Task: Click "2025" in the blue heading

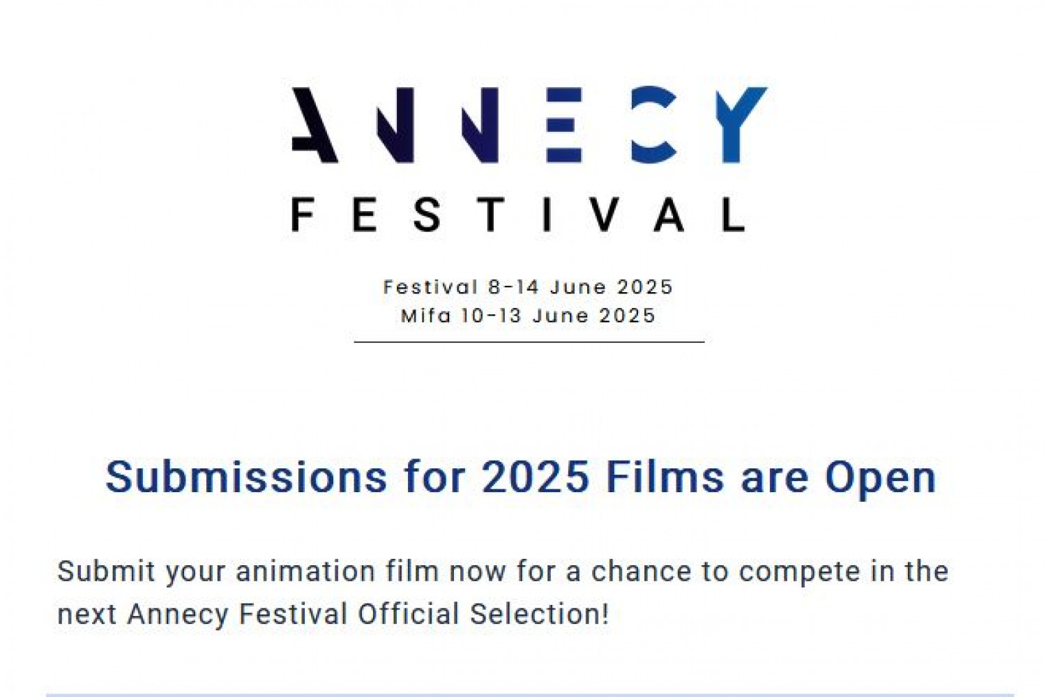Action: (536, 477)
